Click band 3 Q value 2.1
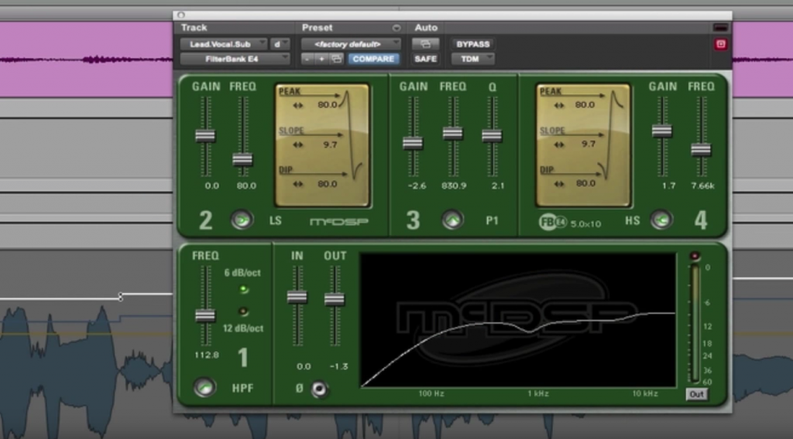The width and height of the screenshot is (793, 439). [498, 185]
